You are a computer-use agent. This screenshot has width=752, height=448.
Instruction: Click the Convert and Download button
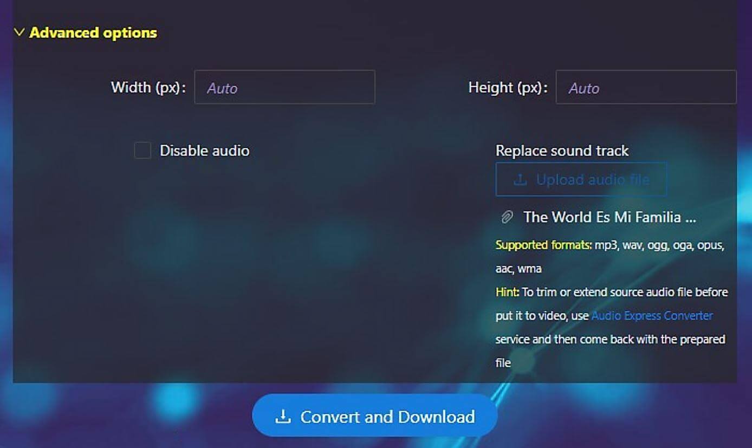pos(374,415)
